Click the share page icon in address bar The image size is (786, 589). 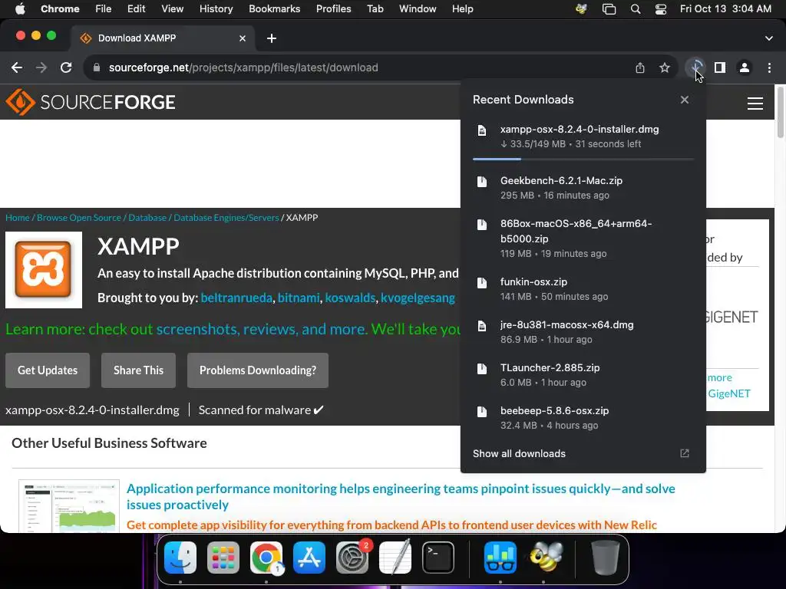pyautogui.click(x=640, y=67)
